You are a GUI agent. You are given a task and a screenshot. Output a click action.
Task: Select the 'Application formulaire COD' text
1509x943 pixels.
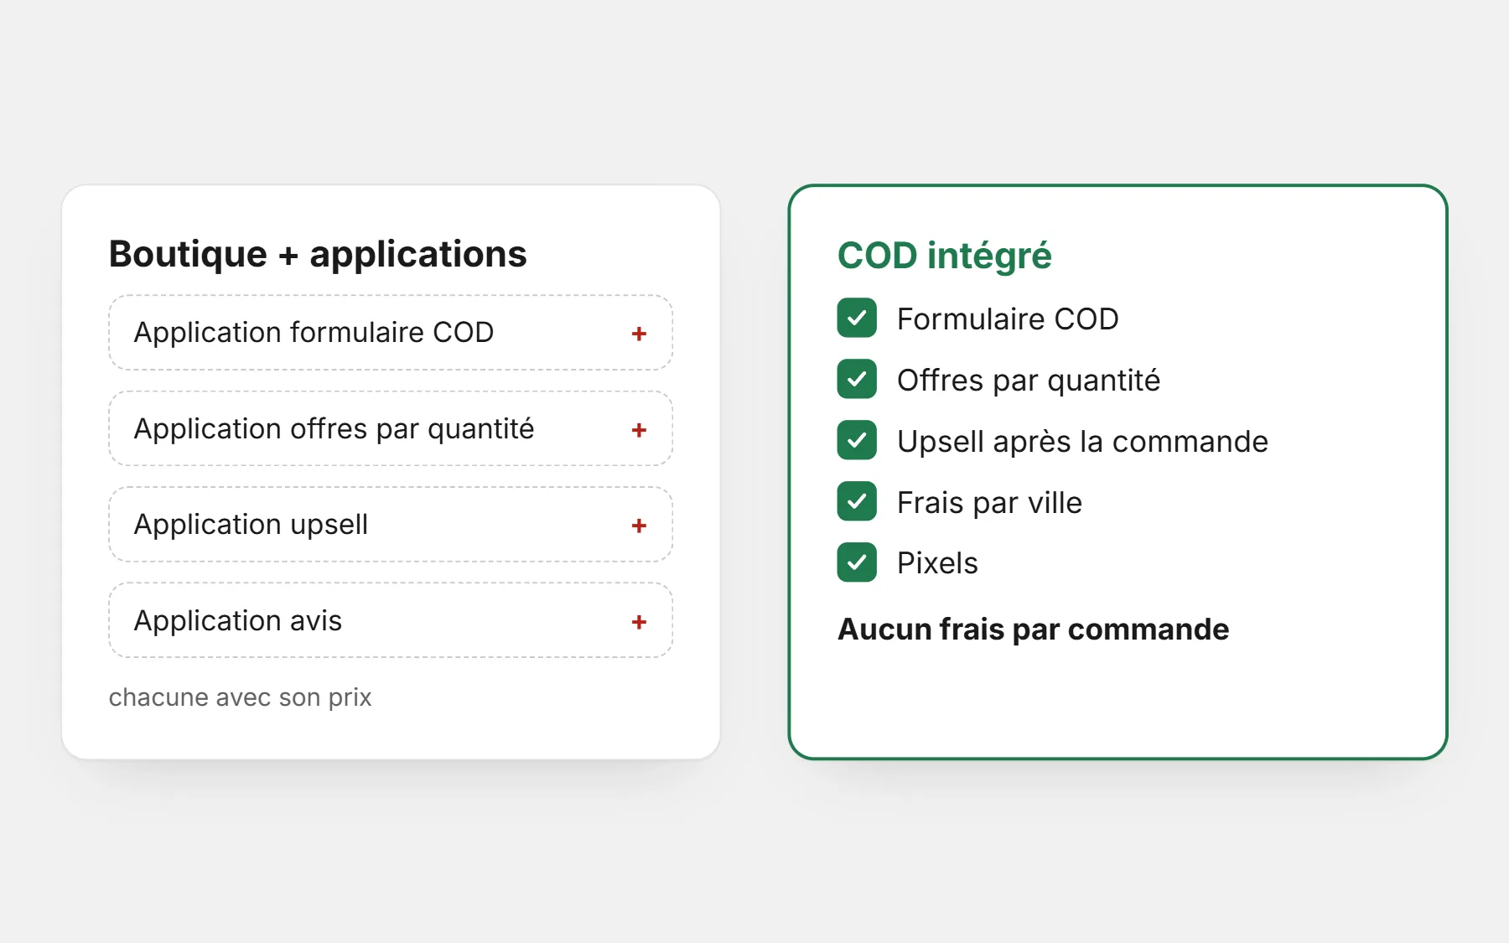314,333
